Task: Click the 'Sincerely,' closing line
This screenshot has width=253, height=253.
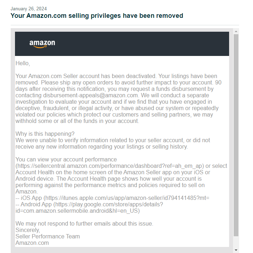Action: 28,230
